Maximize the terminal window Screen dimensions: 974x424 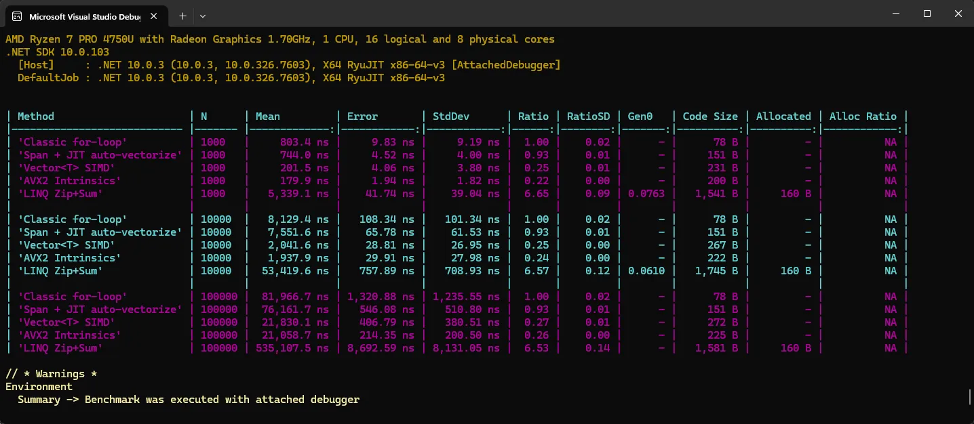927,14
